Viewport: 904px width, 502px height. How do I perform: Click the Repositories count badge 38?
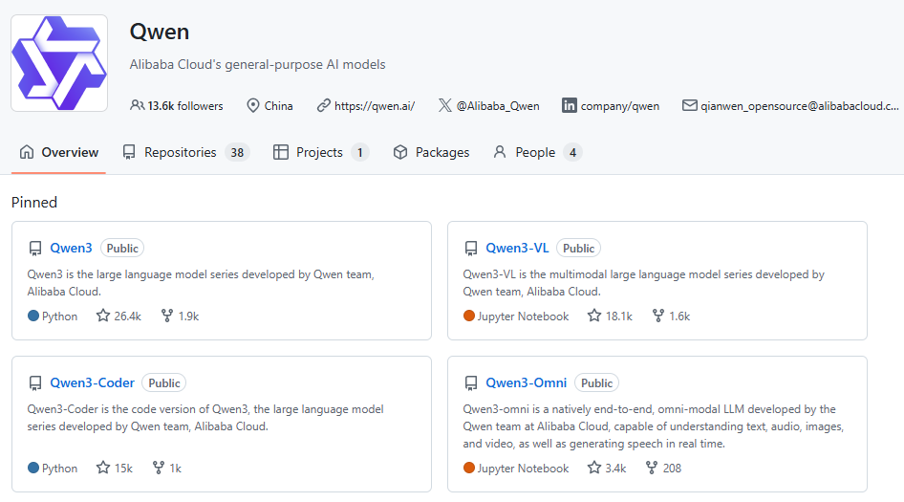click(x=237, y=152)
